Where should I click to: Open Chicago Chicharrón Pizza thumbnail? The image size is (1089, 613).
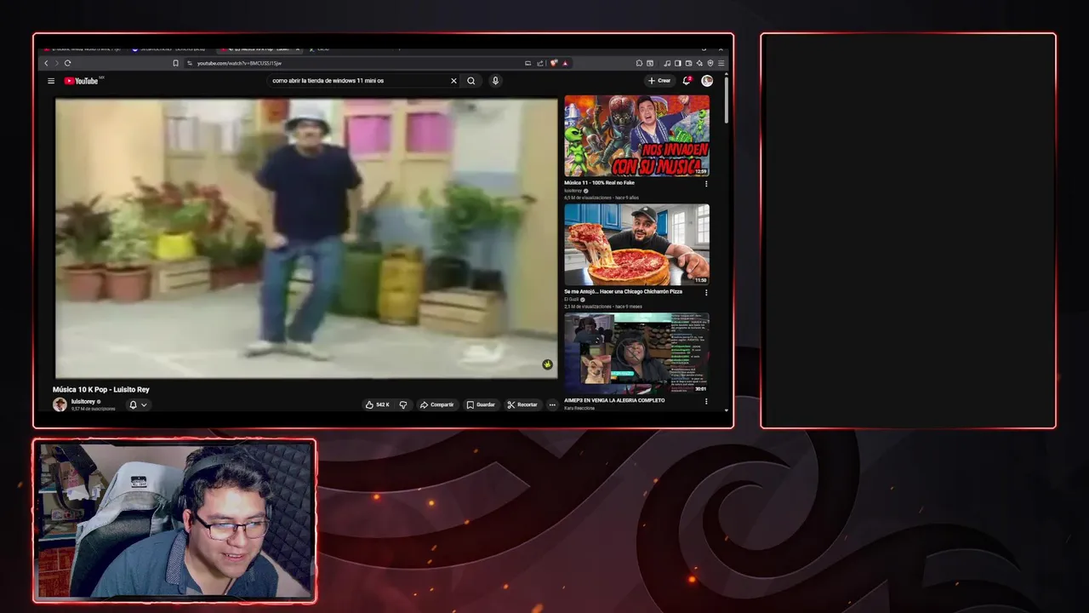(636, 244)
